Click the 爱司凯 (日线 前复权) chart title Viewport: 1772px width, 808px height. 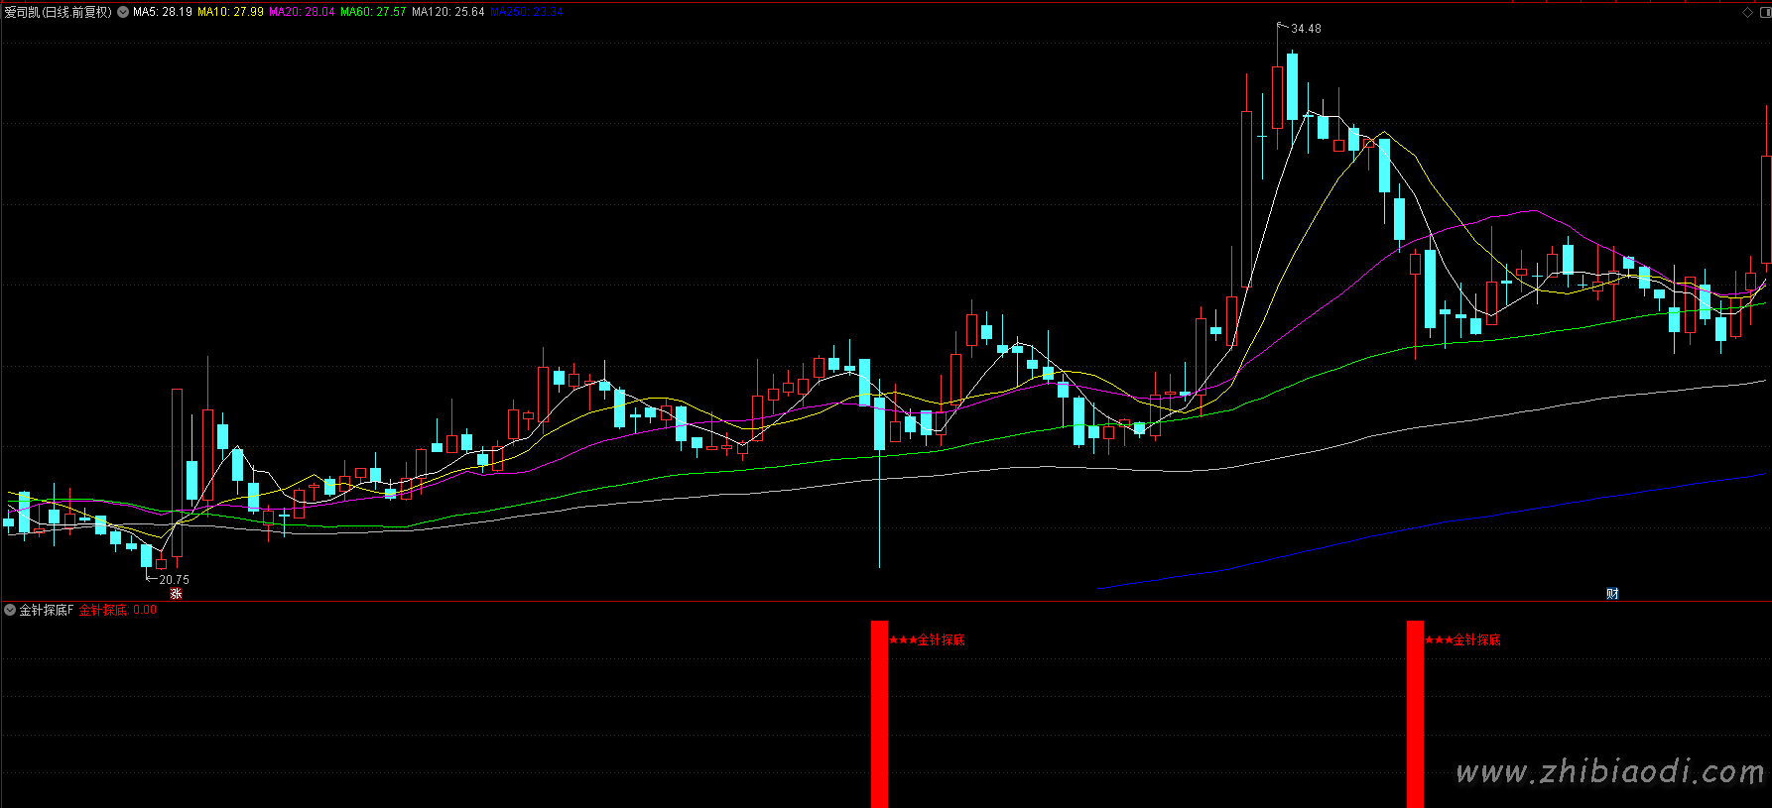(58, 12)
